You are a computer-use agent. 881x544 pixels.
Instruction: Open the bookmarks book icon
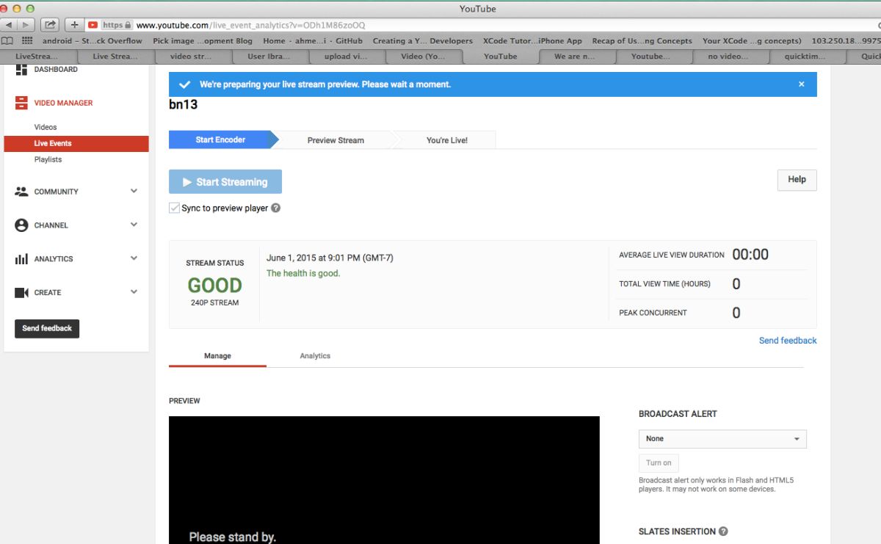pos(7,41)
